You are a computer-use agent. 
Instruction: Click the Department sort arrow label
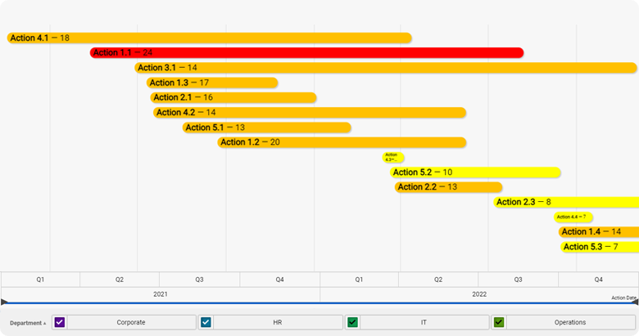tap(28, 323)
